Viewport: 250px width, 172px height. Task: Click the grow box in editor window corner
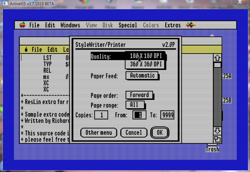pyautogui.click(x=217, y=139)
